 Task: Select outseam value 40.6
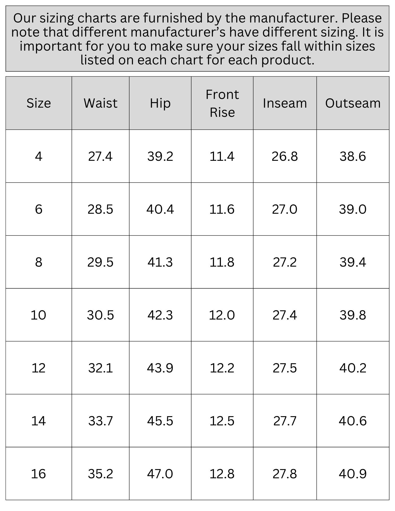click(x=353, y=421)
